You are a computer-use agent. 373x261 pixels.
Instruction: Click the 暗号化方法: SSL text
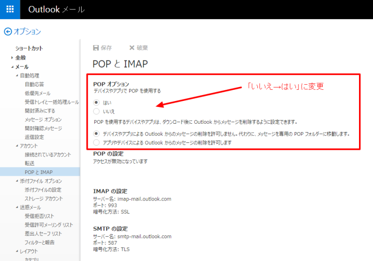[111, 212]
